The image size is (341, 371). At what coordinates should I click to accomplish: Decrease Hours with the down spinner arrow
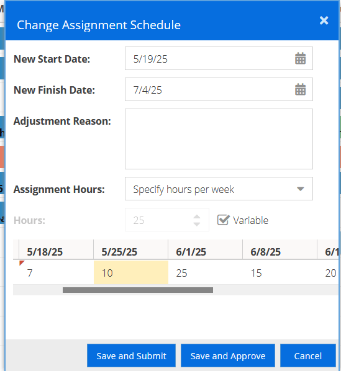(197, 224)
